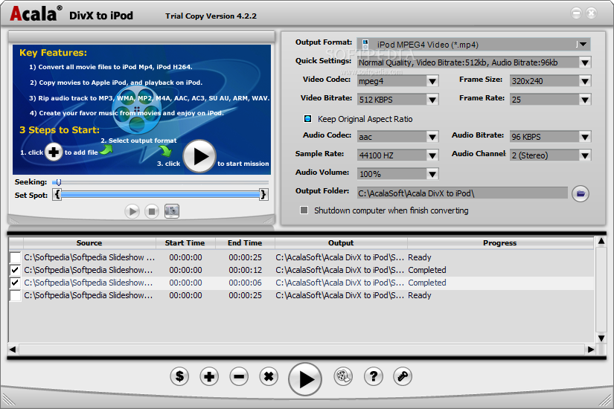Click the plus icon in the preview instructions
The height and width of the screenshot is (409, 614).
(54, 152)
